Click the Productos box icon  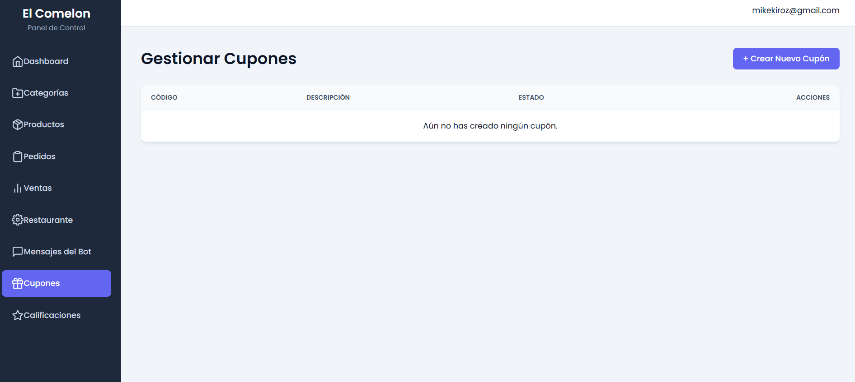coord(18,124)
